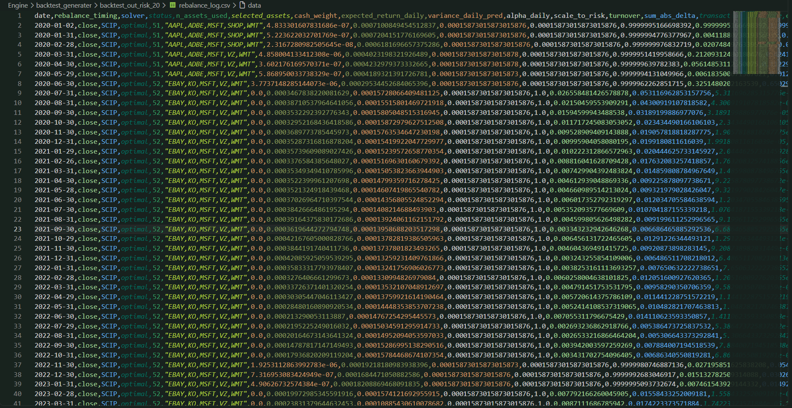Click value 0.0007100494454512837
The image size is (792, 408).
(x=394, y=25)
